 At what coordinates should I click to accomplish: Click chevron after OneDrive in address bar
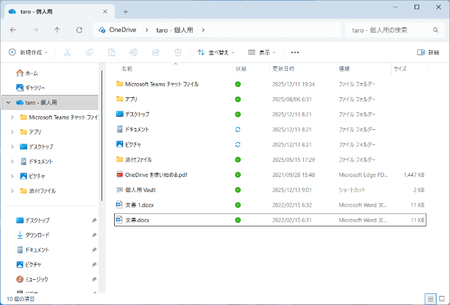147,30
